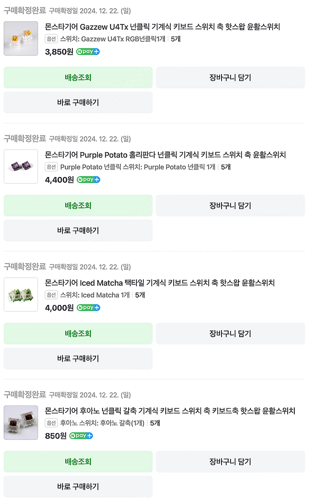Add 후아노 갈축 switch to cart
Screen dimensions: 310x503
[230, 461]
